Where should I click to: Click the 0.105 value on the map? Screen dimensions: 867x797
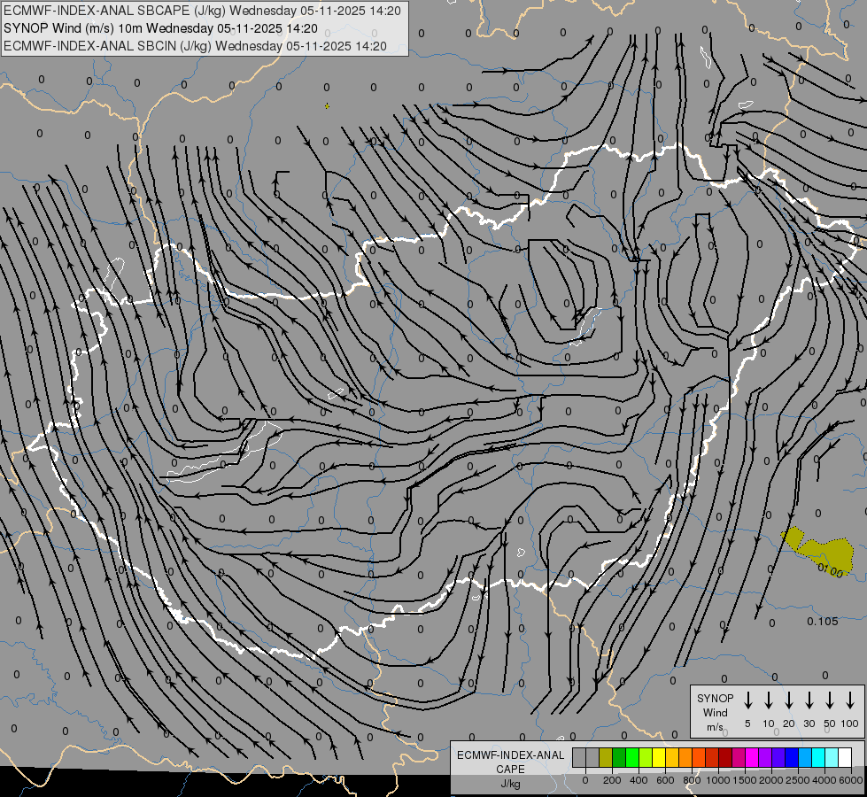coord(822,621)
